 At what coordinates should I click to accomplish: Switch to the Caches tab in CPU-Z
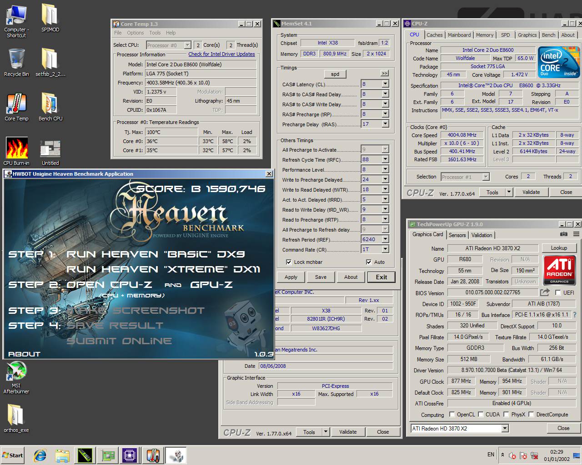(x=434, y=35)
